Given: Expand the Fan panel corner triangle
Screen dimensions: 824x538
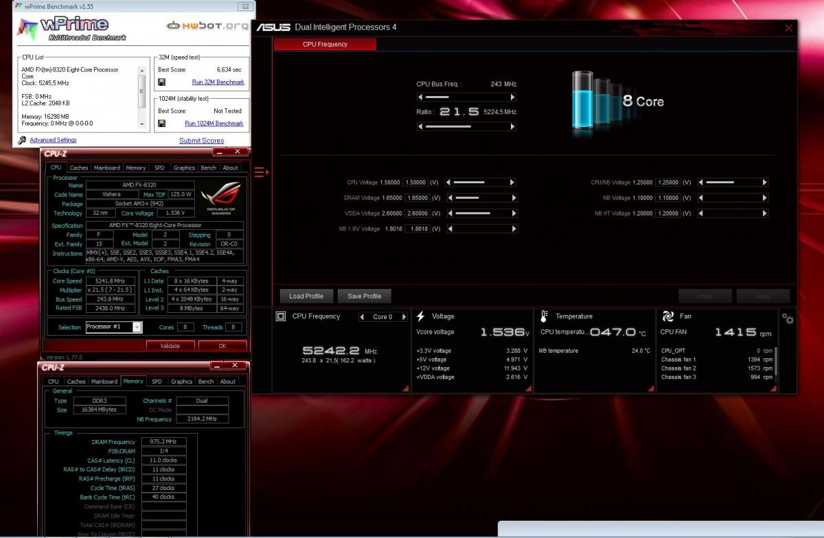Looking at the screenshot, I should pyautogui.click(x=772, y=388).
